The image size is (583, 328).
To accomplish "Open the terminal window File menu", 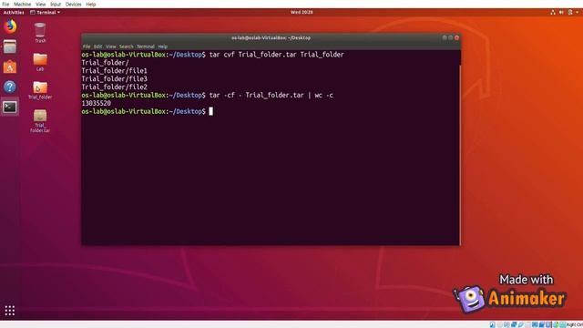I will pos(87,46).
